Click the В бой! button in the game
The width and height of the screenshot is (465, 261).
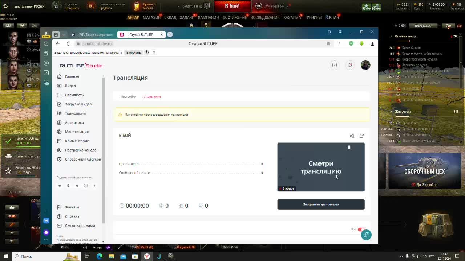pos(232,6)
